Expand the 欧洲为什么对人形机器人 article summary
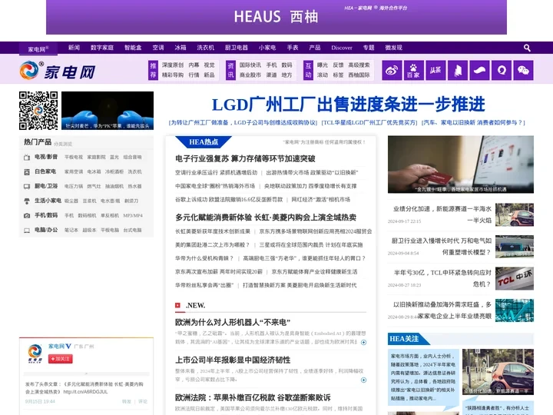The image size is (553, 415). coord(363,342)
